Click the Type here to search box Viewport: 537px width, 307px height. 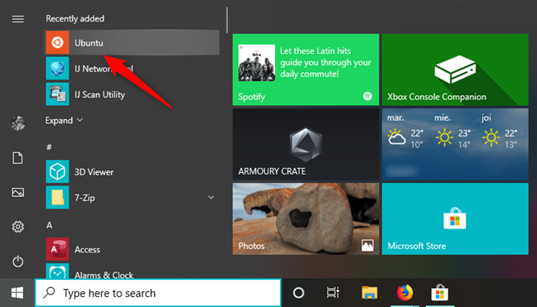(x=158, y=293)
